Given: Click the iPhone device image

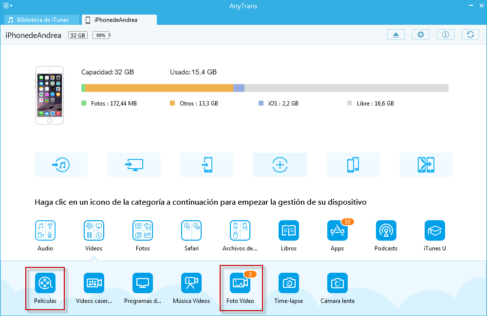Looking at the screenshot, I should click(50, 95).
